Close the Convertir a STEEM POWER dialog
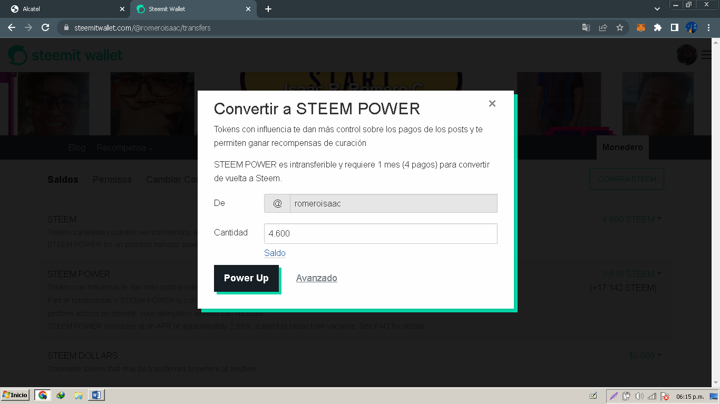 pos(492,104)
